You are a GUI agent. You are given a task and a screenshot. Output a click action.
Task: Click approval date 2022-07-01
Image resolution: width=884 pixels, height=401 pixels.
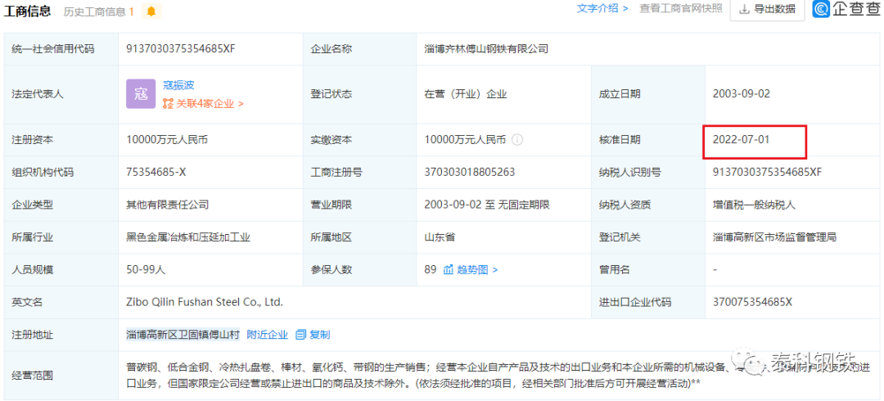pos(741,140)
